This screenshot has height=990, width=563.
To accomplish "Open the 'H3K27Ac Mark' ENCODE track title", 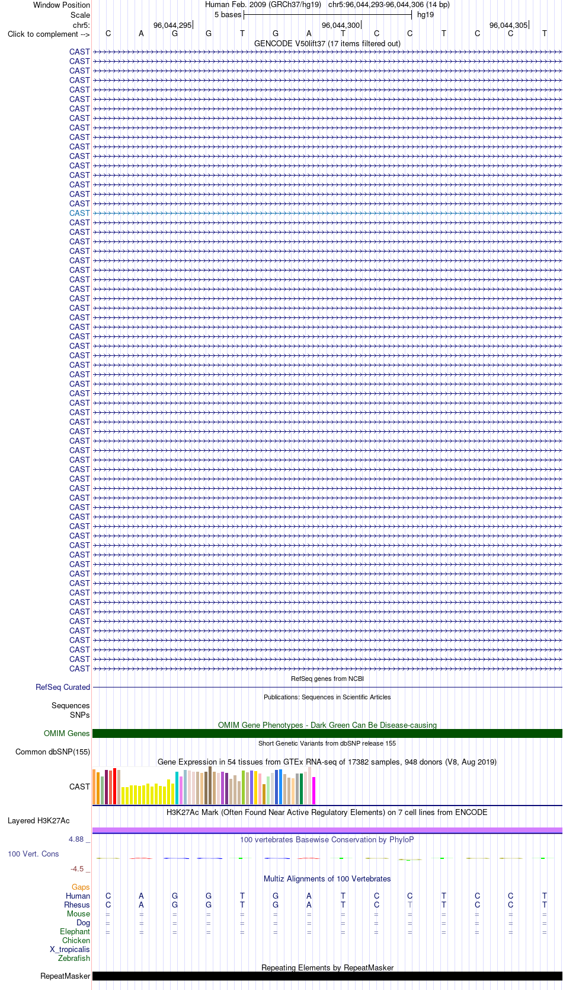I will point(327,812).
